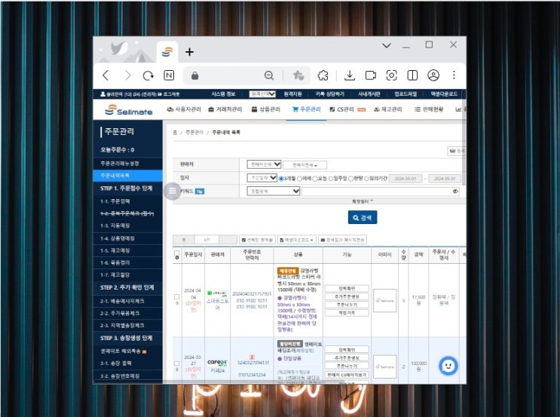Viewport: 560px width, 417px height.
Task: Click the boxed N icon in browser toolbar
Action: (169, 75)
